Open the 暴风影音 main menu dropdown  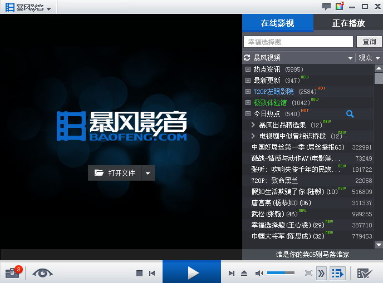28,7
